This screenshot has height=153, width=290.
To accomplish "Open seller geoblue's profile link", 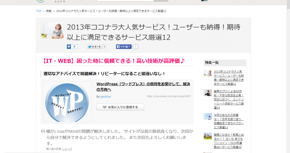I will [x=106, y=97].
